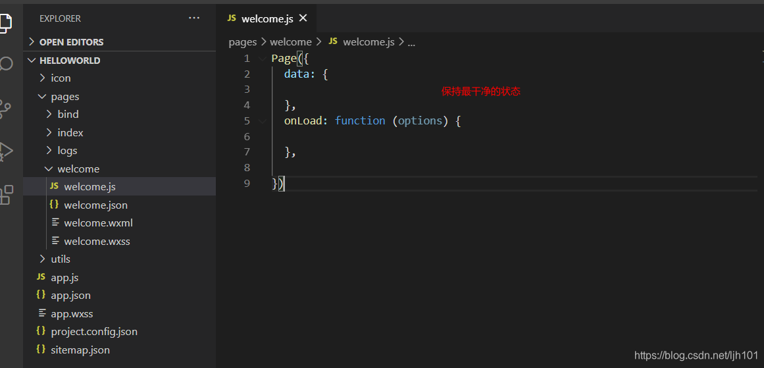
Task: Click 'onLoad' on line 5
Action: [303, 121]
